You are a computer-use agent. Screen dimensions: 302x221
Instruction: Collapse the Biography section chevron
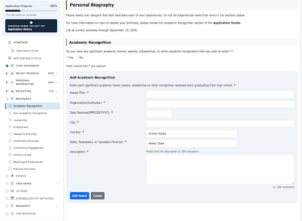pyautogui.click(x=57, y=98)
